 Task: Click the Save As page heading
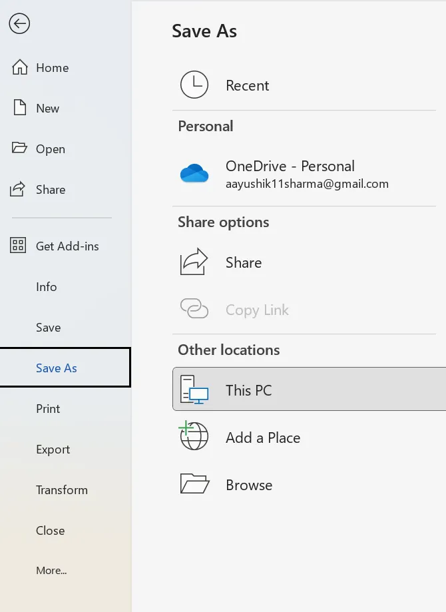coord(204,31)
